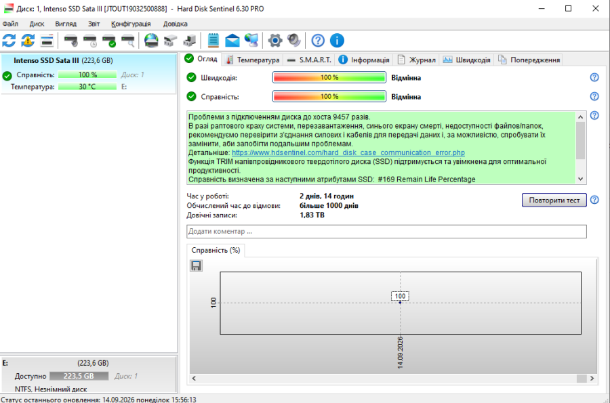610x403 pixels.
Task: Open the Вигляд menu
Action: click(x=66, y=24)
